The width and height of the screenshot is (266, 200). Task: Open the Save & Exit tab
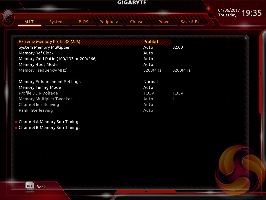click(191, 22)
